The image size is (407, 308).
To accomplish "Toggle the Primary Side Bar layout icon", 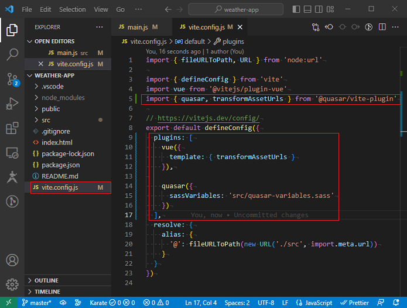I will click(x=296, y=9).
